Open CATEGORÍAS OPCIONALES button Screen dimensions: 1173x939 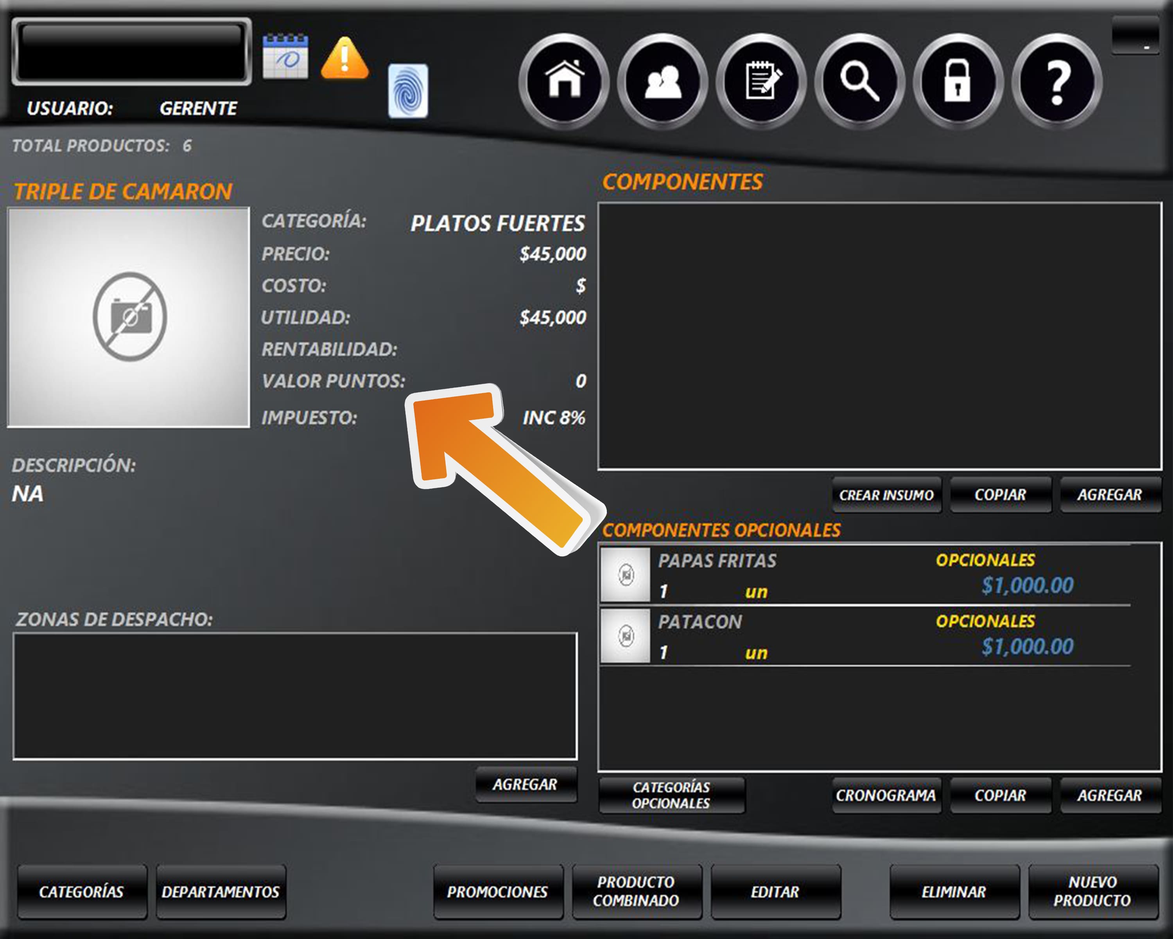[671, 795]
